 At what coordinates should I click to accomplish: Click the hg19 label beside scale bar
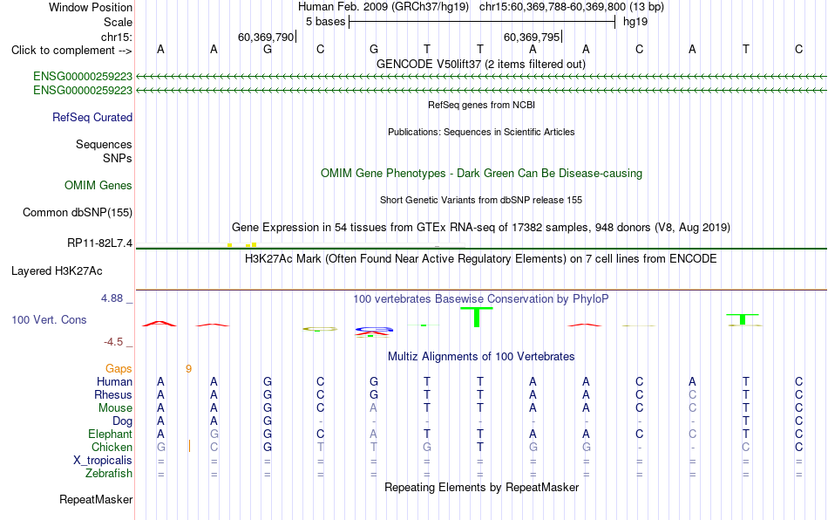(635, 22)
